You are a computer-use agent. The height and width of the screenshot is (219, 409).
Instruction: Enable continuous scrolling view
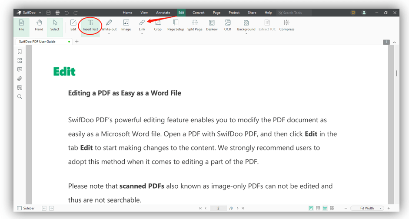click(x=325, y=208)
